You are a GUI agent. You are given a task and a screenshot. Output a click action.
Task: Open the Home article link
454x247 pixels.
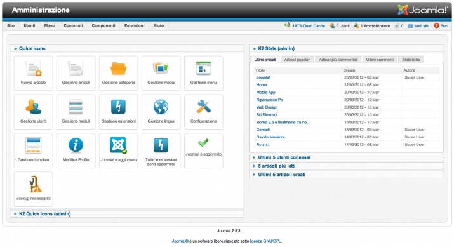262,85
